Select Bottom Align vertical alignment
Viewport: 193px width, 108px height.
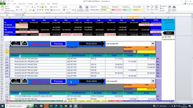tap(43, 7)
